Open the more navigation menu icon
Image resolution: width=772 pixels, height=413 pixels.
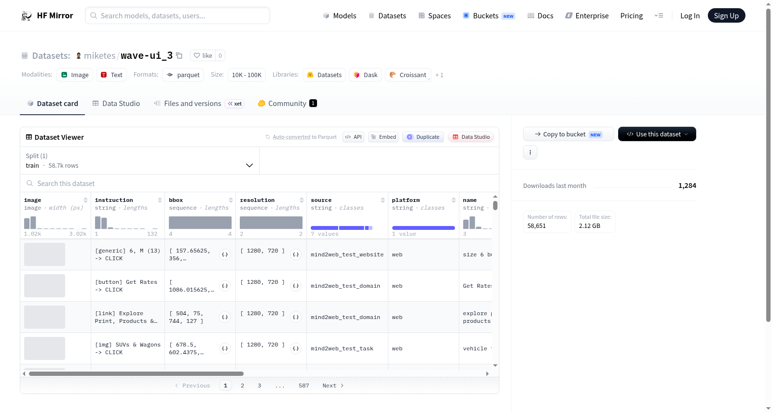[659, 15]
